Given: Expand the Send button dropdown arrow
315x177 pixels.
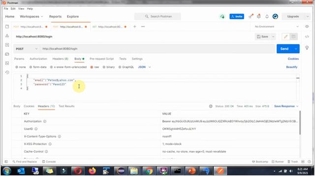Looking at the screenshot, I should (x=296, y=49).
